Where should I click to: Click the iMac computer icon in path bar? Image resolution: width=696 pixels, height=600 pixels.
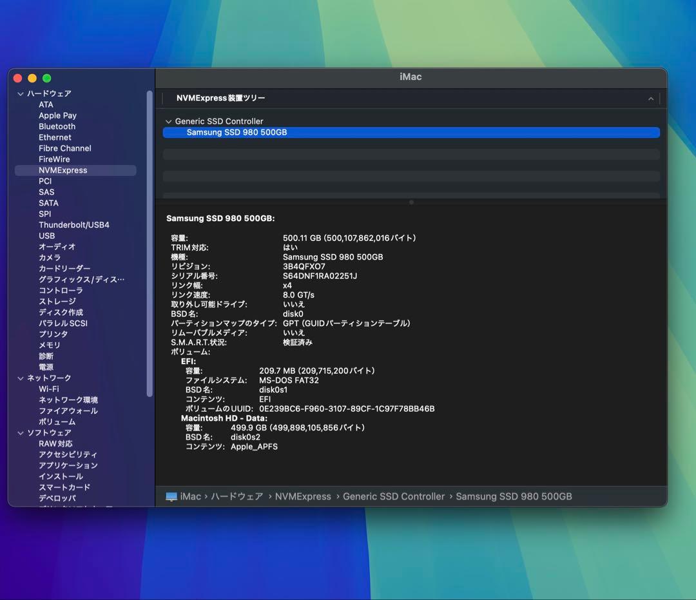tap(171, 497)
